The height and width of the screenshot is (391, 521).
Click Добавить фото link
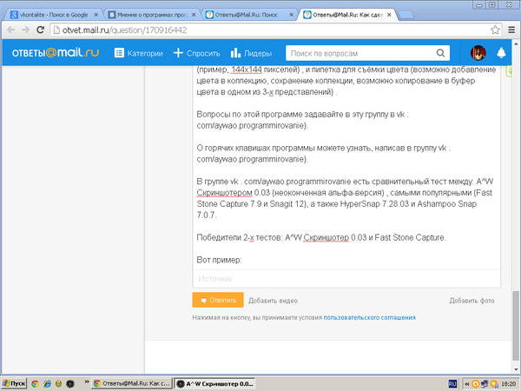[x=472, y=301]
